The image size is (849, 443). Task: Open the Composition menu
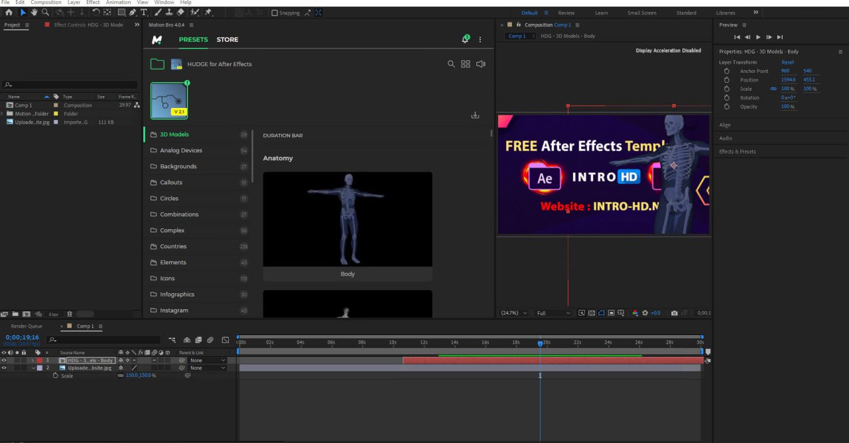click(46, 3)
